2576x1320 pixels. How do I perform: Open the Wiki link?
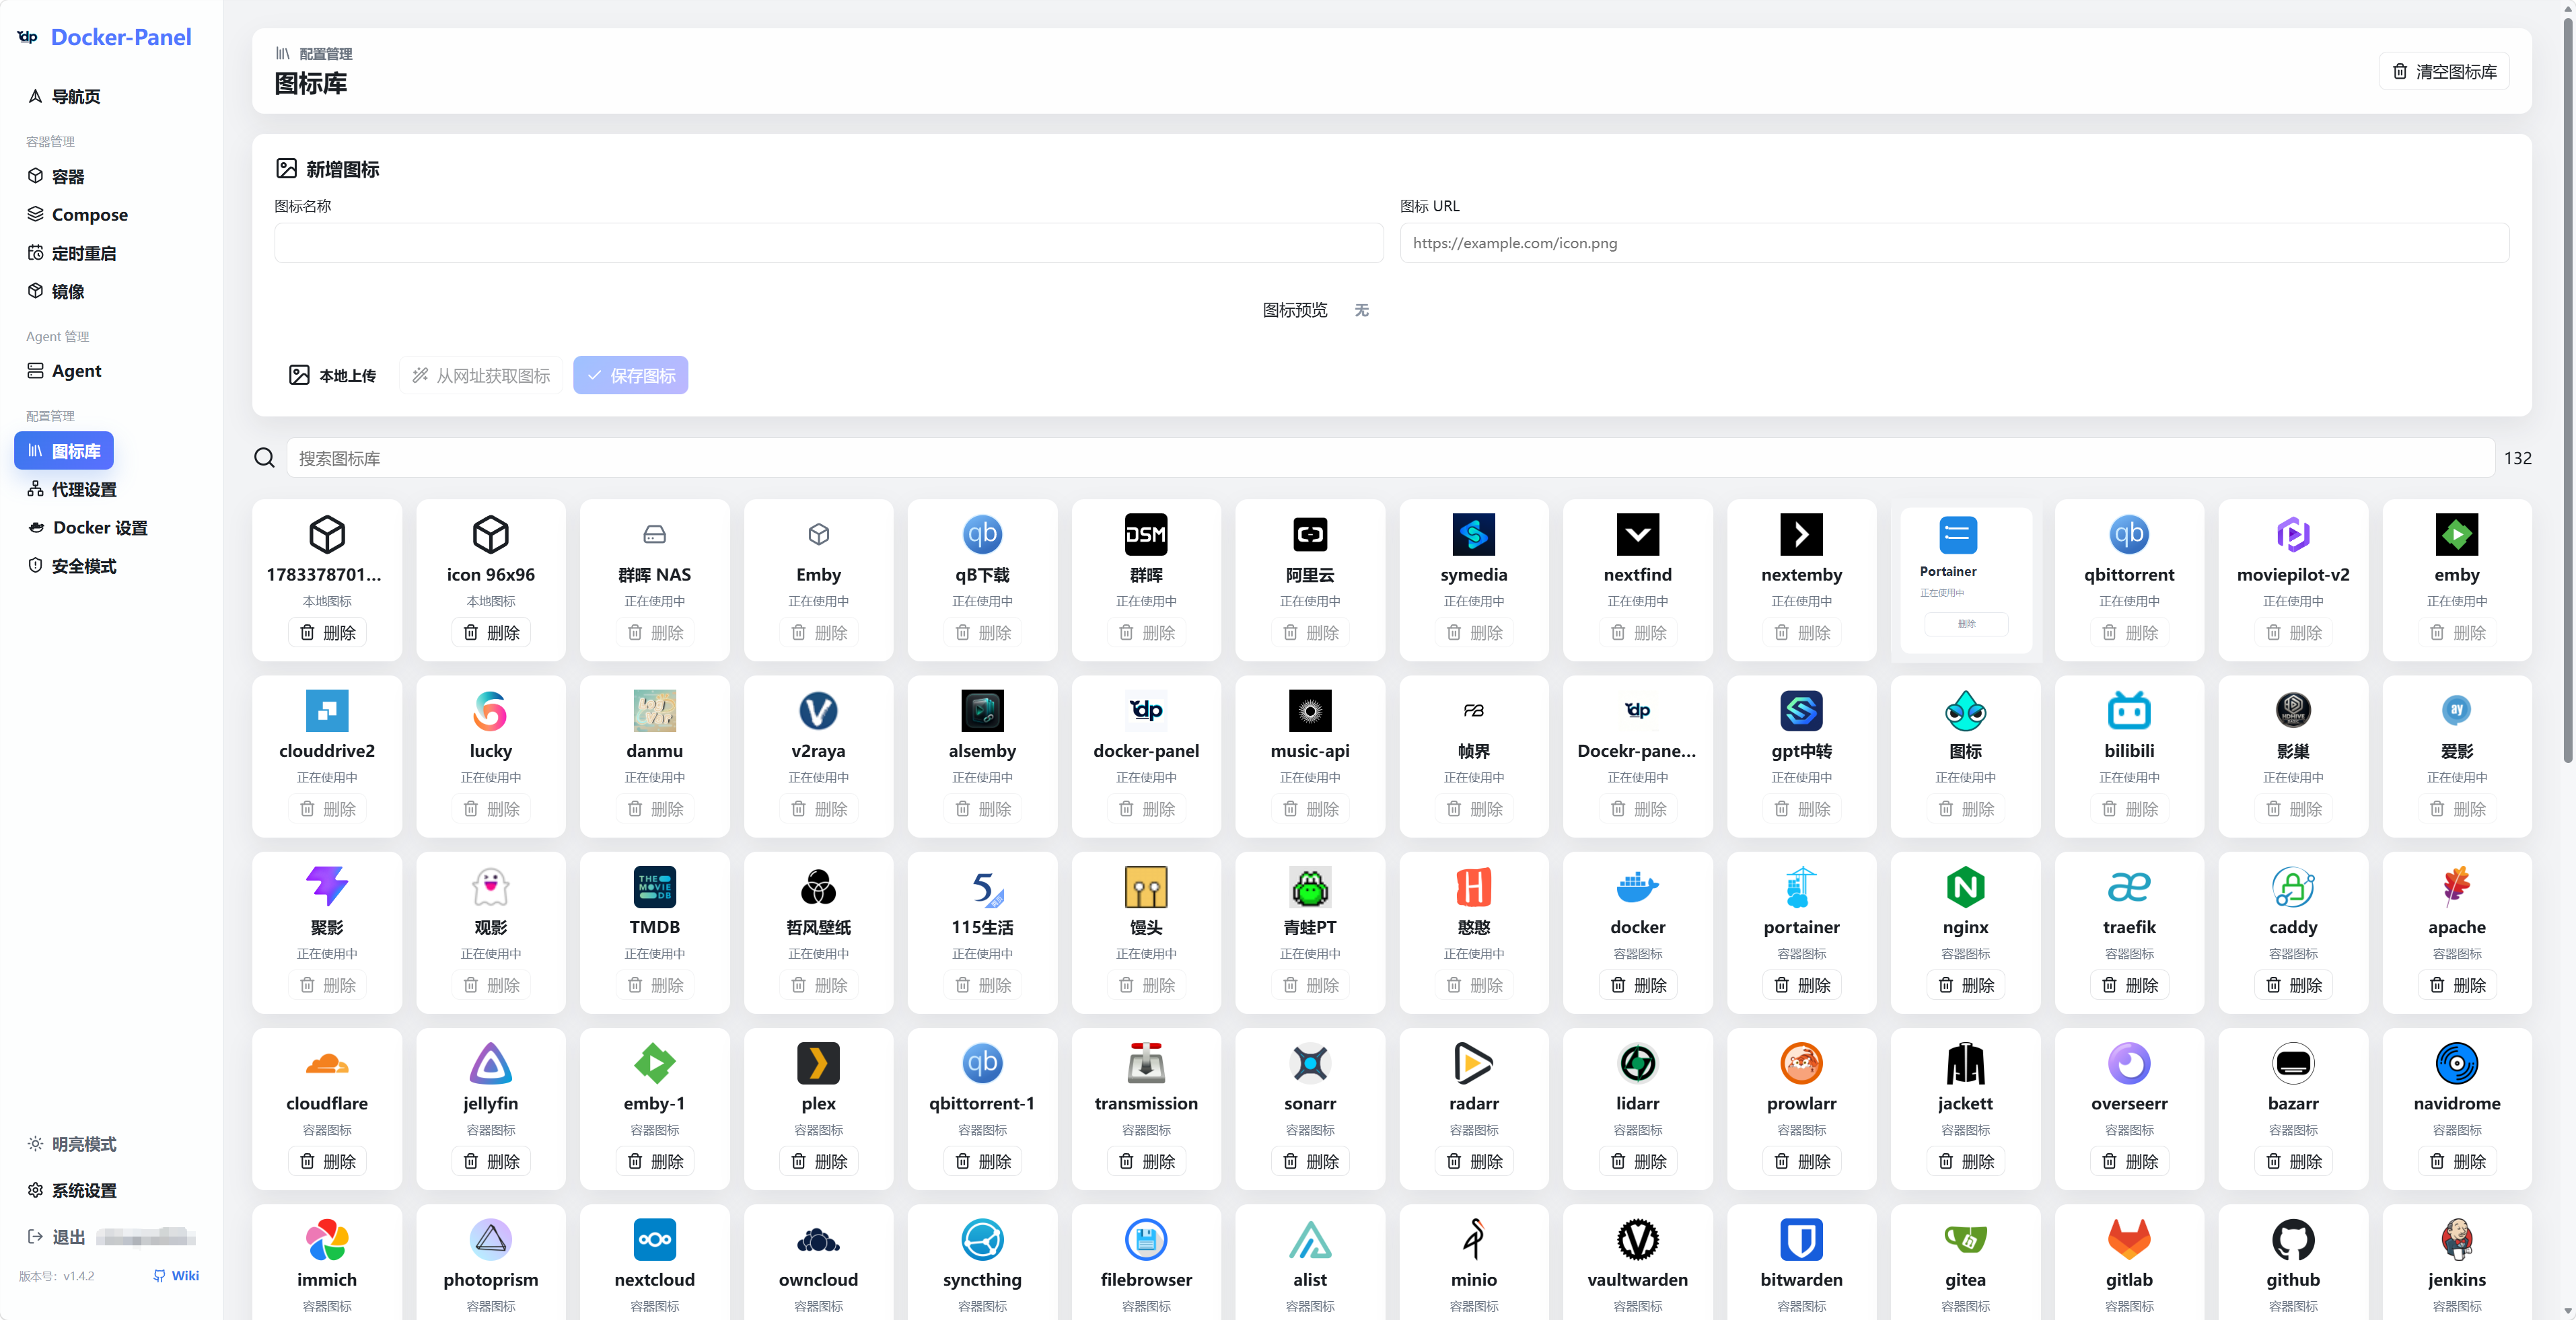(x=176, y=1275)
